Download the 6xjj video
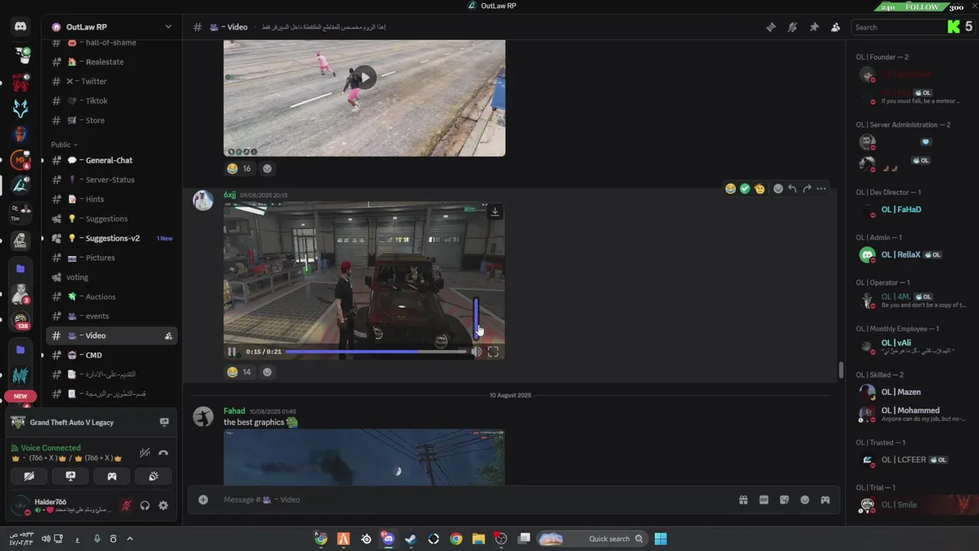 [495, 211]
